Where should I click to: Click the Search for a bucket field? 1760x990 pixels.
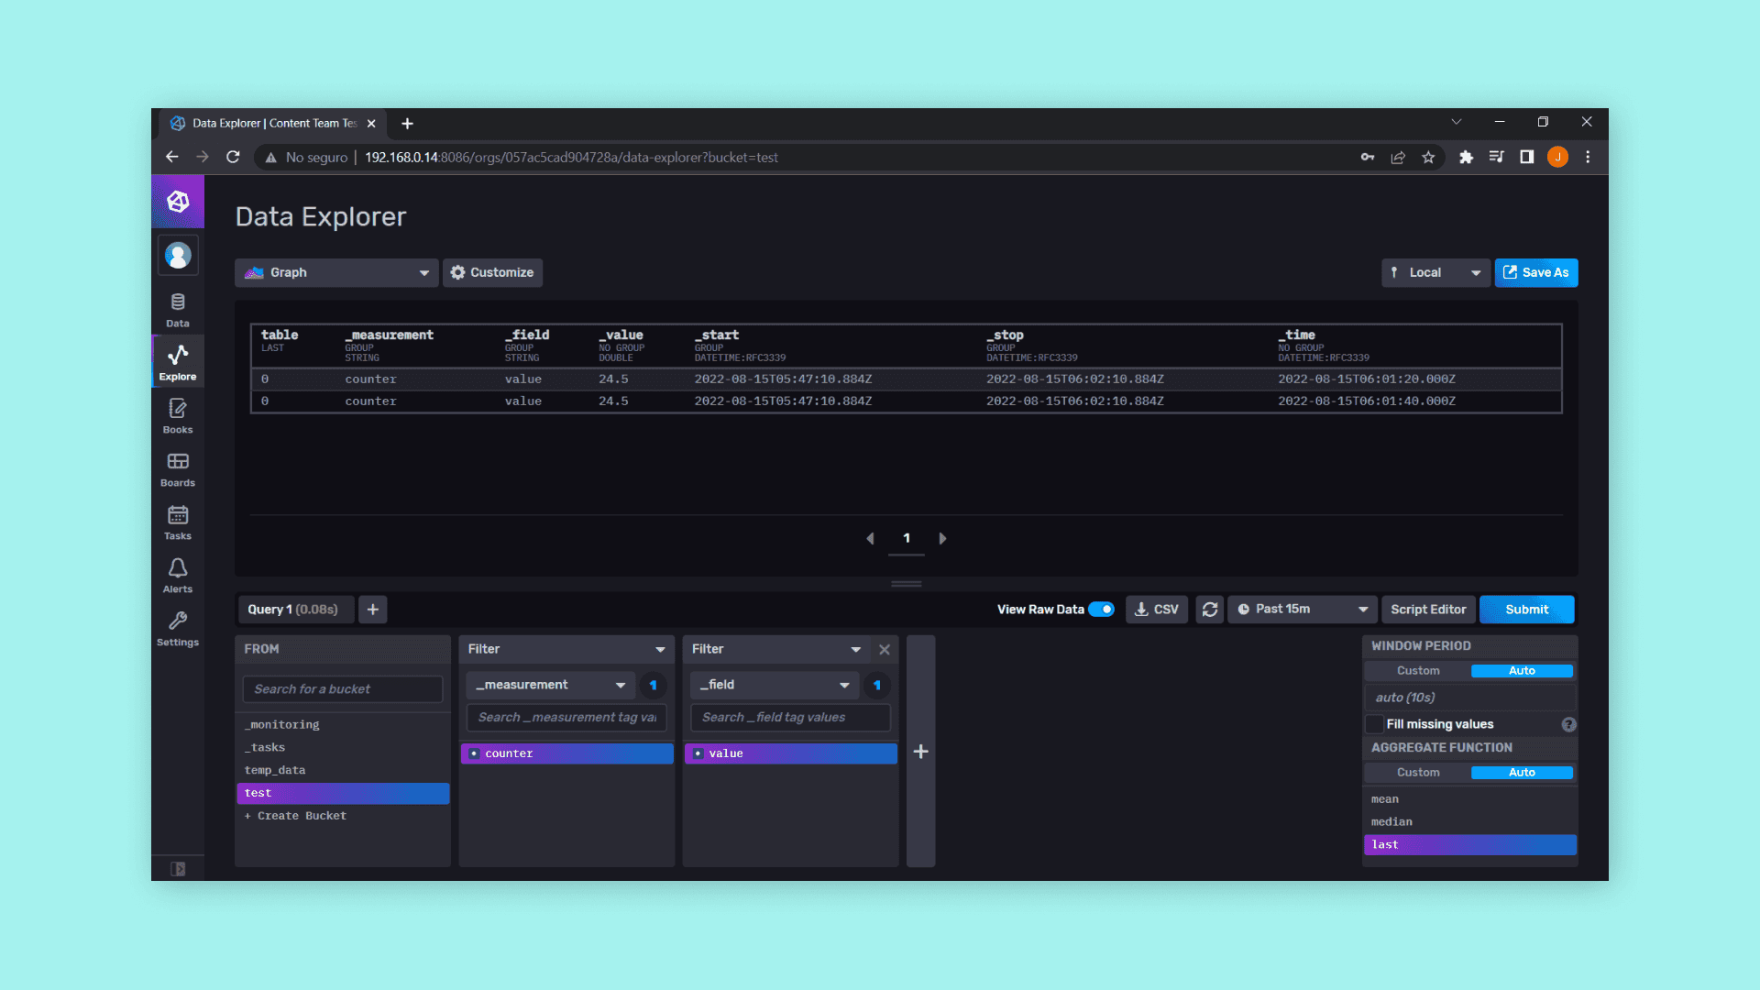(342, 689)
